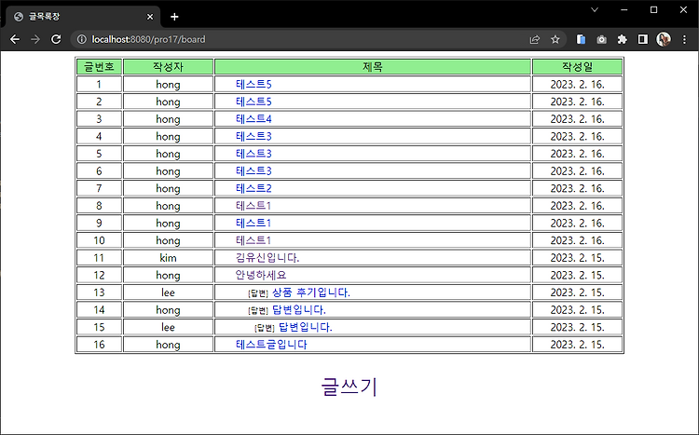Click the 글번호 column header
This screenshot has height=435, width=699.
point(99,67)
